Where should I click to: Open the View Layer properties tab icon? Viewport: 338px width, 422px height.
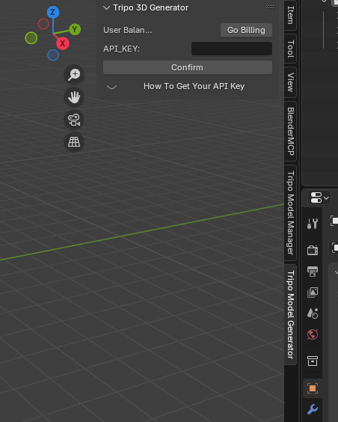coord(313,293)
